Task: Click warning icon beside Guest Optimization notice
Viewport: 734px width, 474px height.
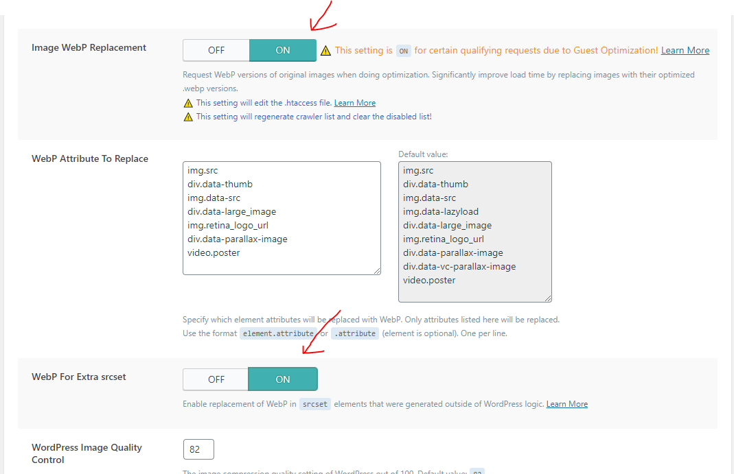Action: point(325,51)
